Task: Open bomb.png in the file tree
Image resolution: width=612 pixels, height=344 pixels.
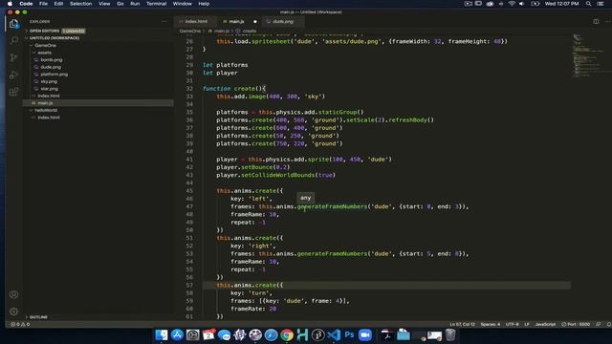Action: click(52, 60)
